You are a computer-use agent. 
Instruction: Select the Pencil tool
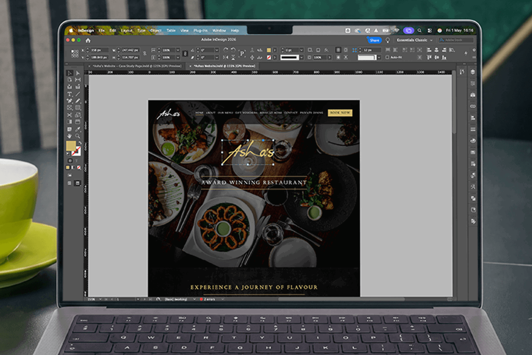78,101
